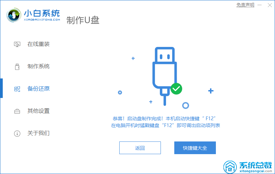The width and height of the screenshot is (275, 174).
Task: Click the info circle icon beside 关于我们
Action: 17,134
